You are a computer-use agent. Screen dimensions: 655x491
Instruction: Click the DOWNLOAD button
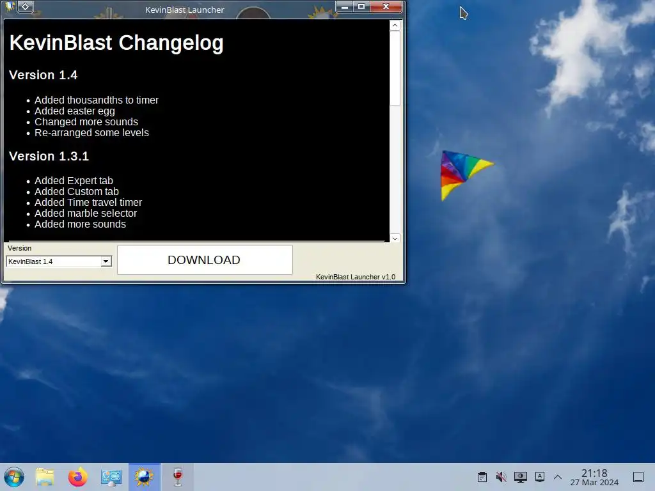coord(205,260)
